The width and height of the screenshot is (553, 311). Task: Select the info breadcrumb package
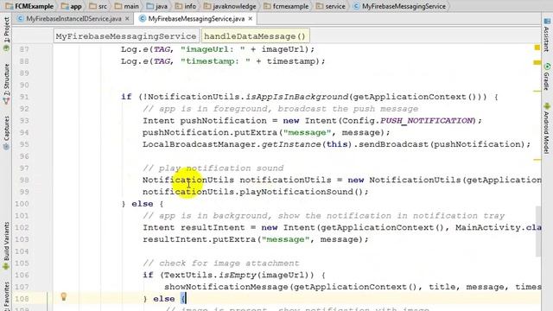pyautogui.click(x=186, y=6)
